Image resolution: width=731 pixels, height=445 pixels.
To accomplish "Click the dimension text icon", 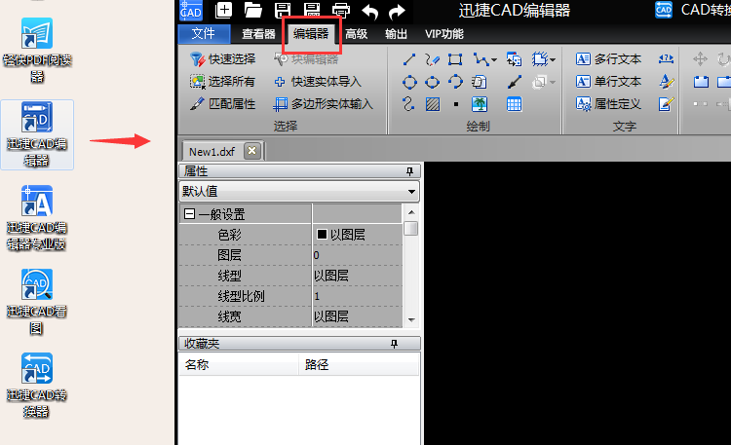I will point(666,58).
